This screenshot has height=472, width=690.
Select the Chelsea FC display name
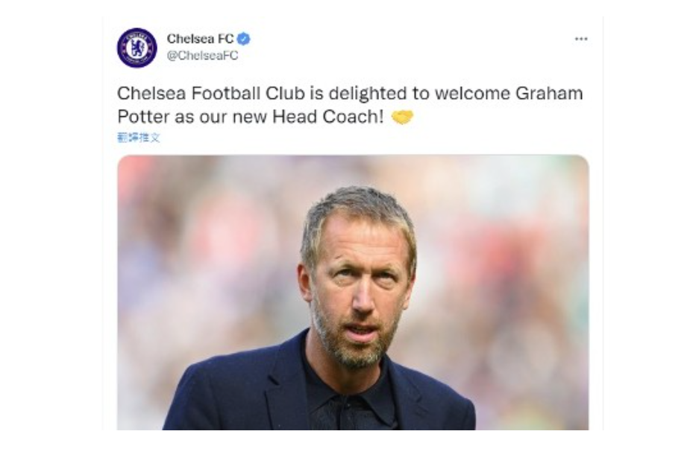[200, 39]
